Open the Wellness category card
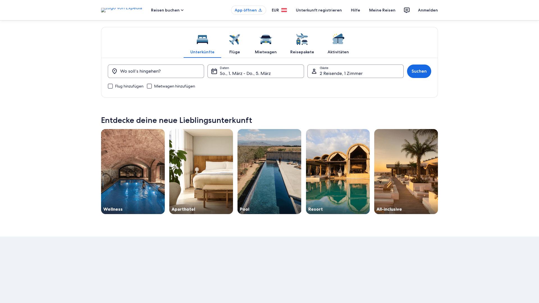This screenshot has width=539, height=303. [x=133, y=171]
